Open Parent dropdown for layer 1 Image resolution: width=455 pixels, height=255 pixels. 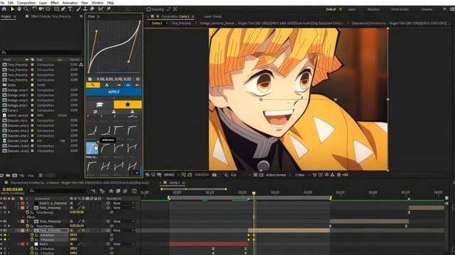124,203
